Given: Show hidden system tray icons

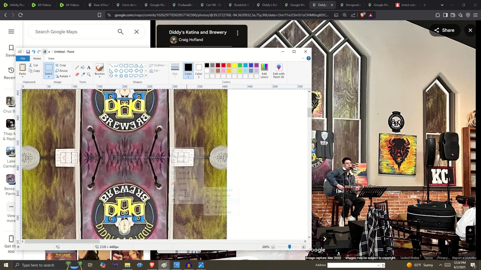Looking at the screenshot, I should point(441,265).
